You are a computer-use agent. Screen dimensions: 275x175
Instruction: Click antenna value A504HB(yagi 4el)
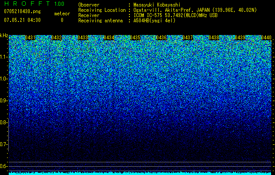coord(154,21)
